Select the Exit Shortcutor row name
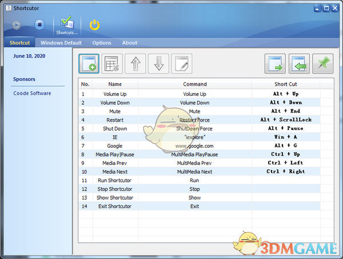This screenshot has width=343, height=259. point(115,206)
